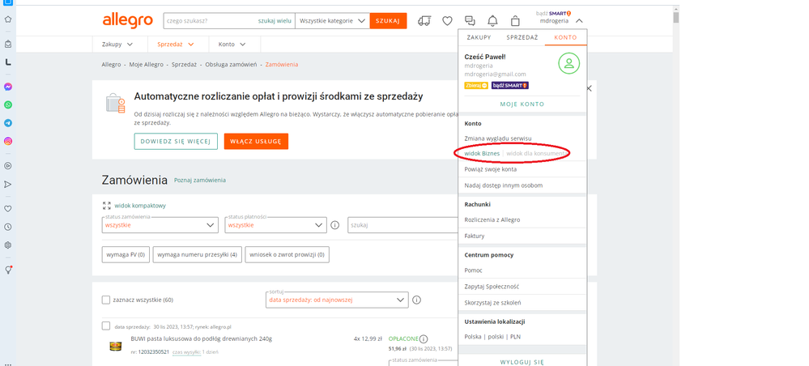Check the 'zaznacz wszystkie (60)' checkbox
The image size is (809, 366).
click(106, 300)
